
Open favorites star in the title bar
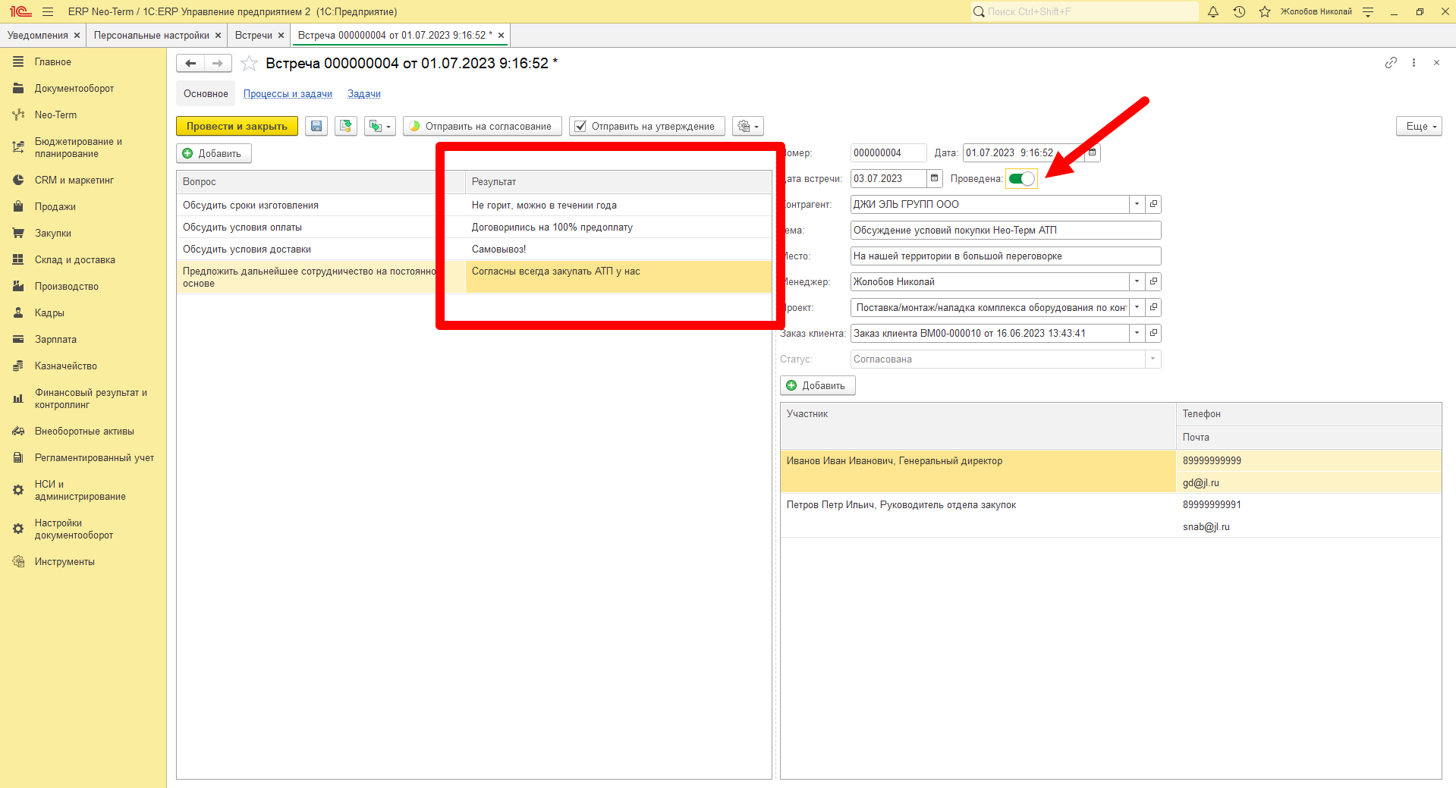click(1265, 11)
